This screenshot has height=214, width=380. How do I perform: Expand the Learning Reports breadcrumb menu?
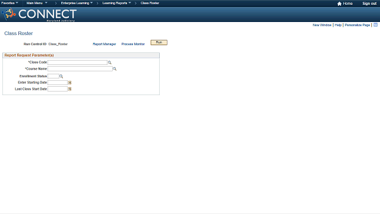116,3
